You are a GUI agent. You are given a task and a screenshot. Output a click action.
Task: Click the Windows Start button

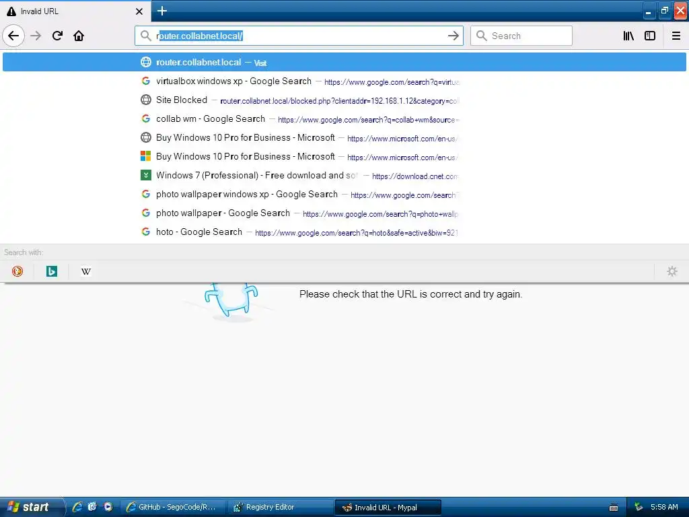[x=31, y=507]
